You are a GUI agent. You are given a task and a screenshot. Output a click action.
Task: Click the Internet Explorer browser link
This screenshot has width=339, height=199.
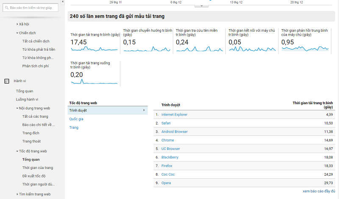pyautogui.click(x=174, y=114)
